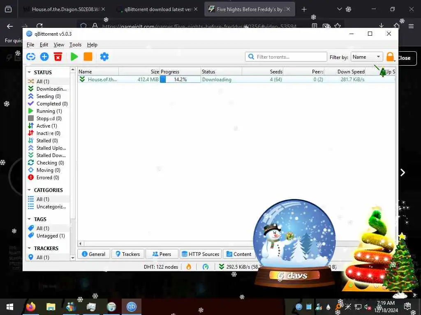Select the Seeding (0) filter
Viewport: 421px width, 315px height.
48,96
